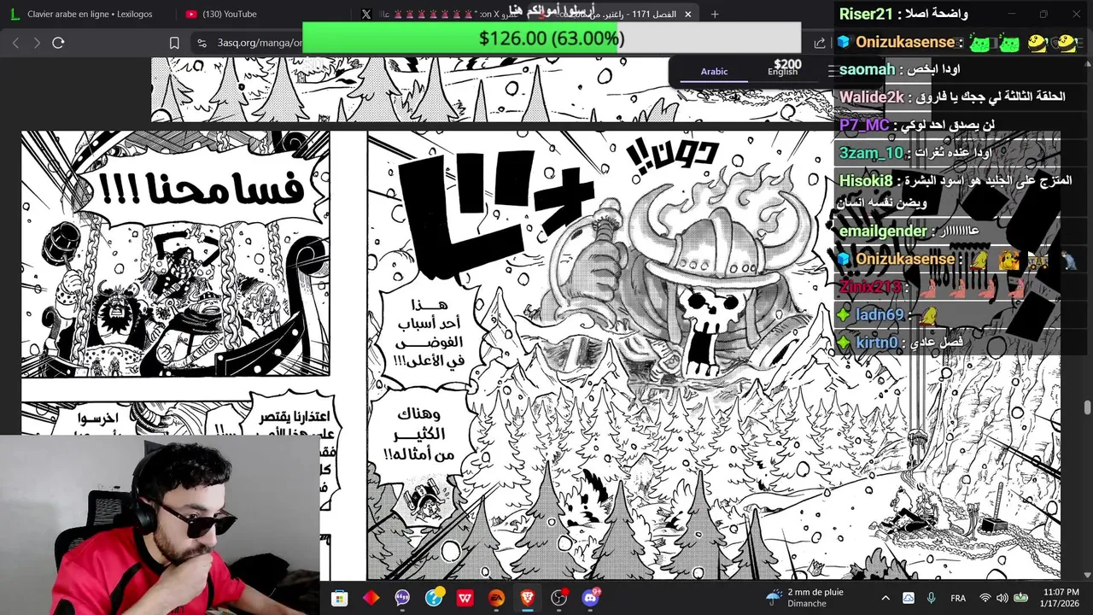Click the microphone tray icon

coord(931,598)
